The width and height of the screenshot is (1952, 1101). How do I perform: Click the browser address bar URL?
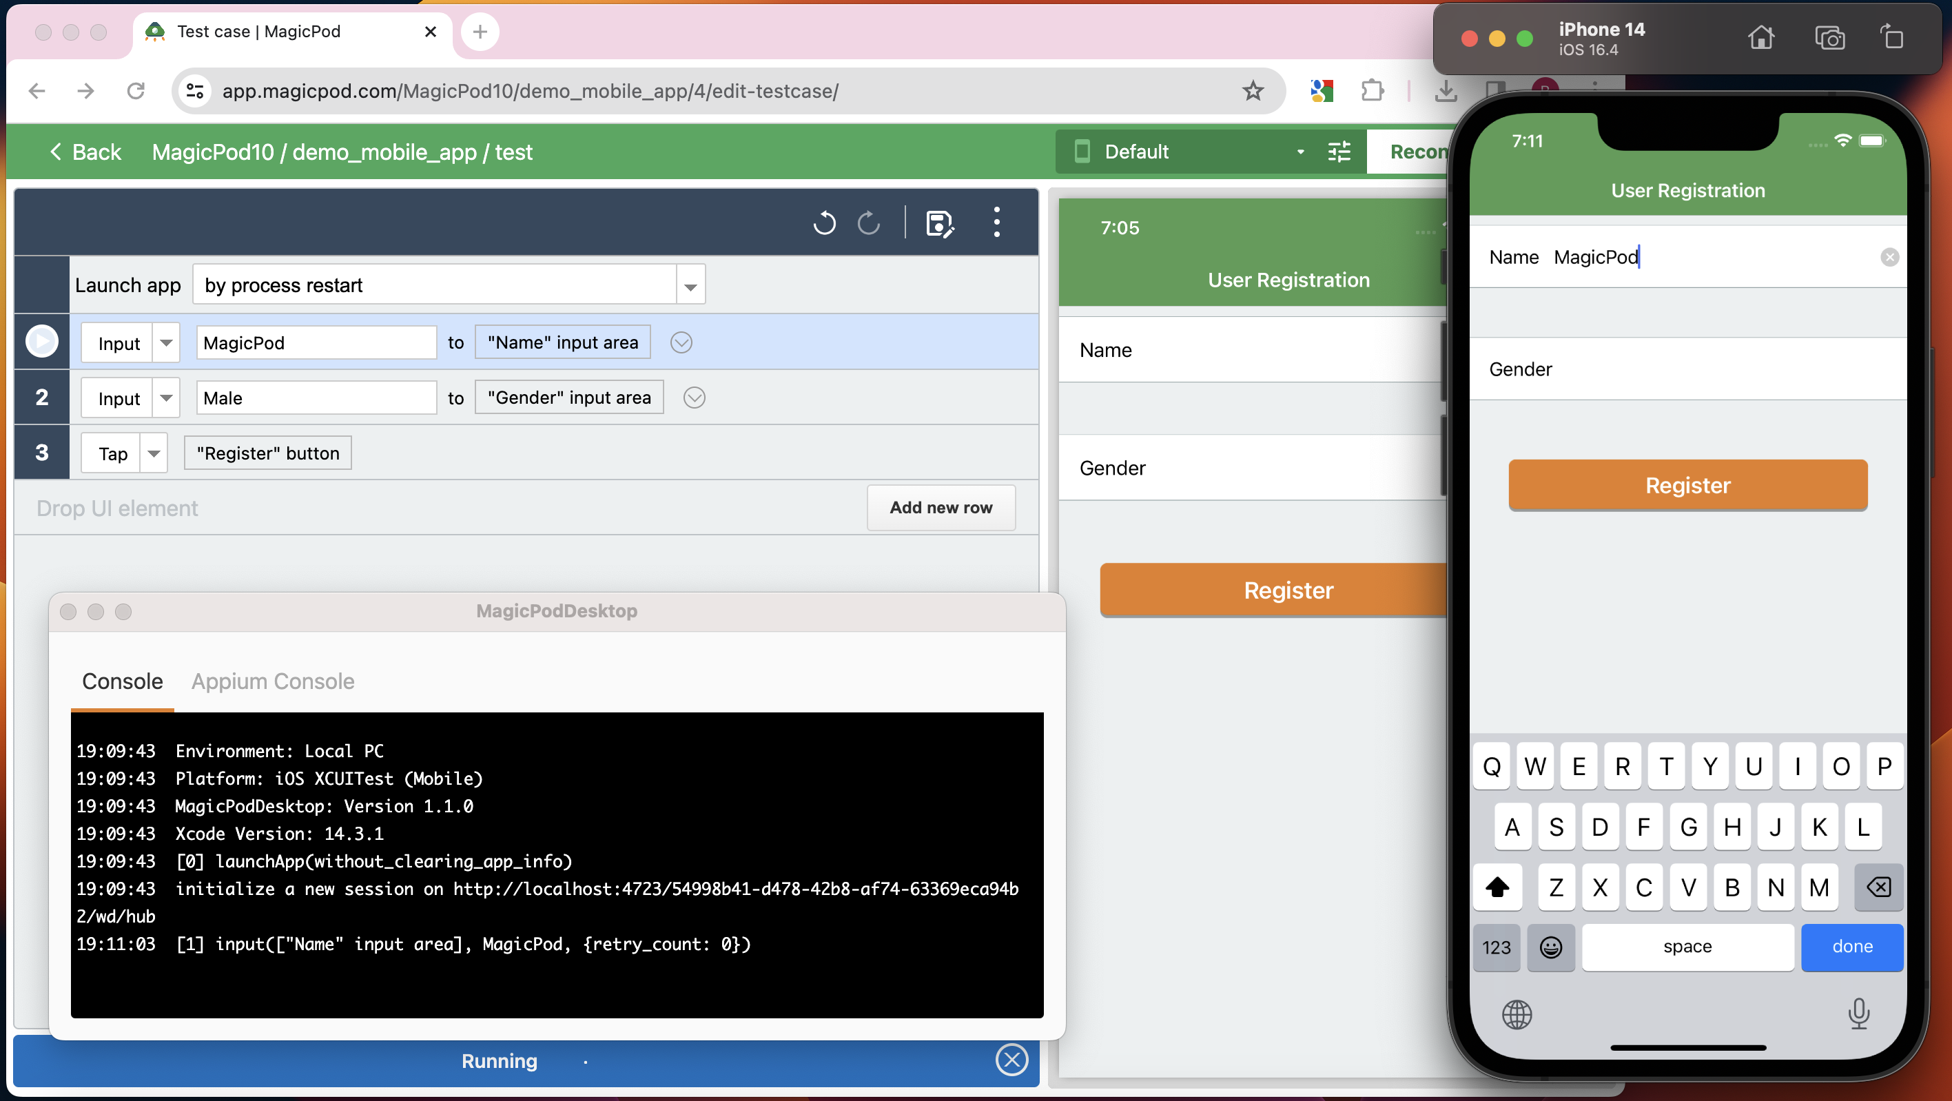click(x=530, y=91)
